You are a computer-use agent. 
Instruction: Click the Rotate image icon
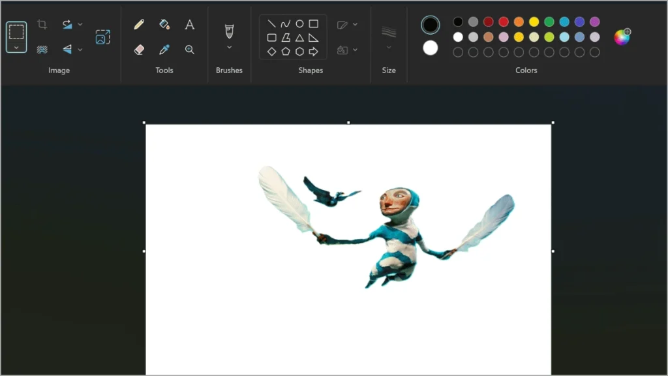67,24
